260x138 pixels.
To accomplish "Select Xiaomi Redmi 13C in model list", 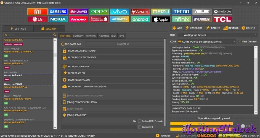I will pos(28,44).
